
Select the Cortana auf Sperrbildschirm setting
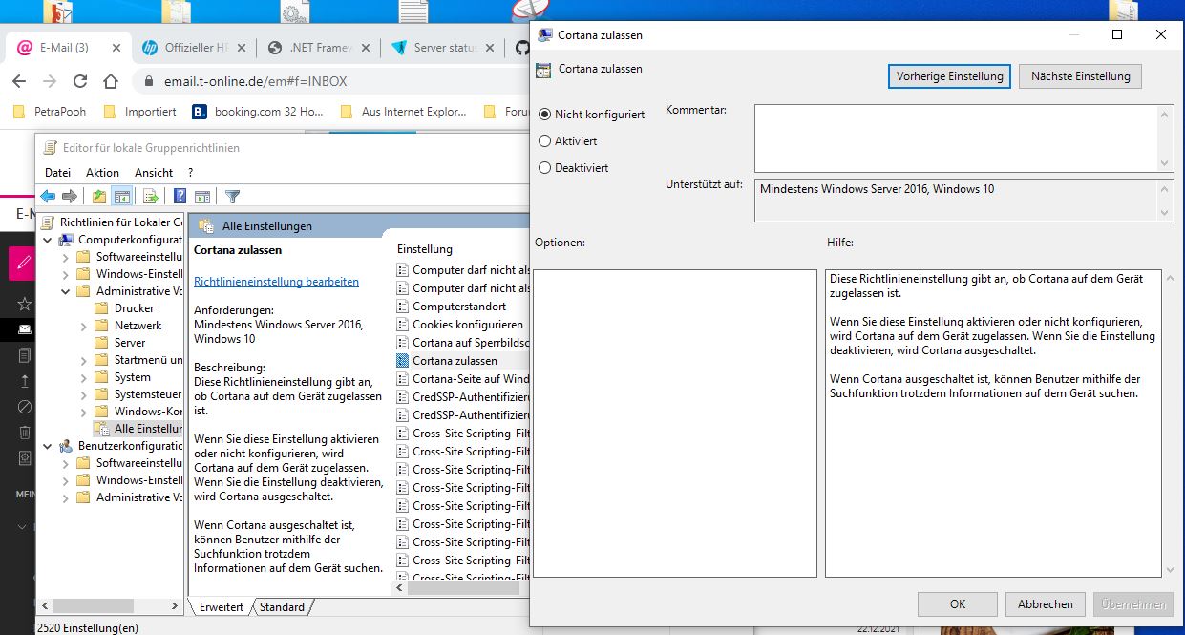pyautogui.click(x=462, y=343)
